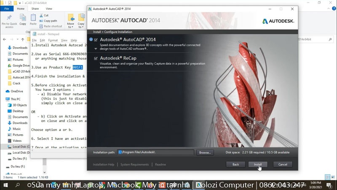Uncheck the Autodesk ReCap checkbox
The height and width of the screenshot is (190, 337).
tap(96, 58)
